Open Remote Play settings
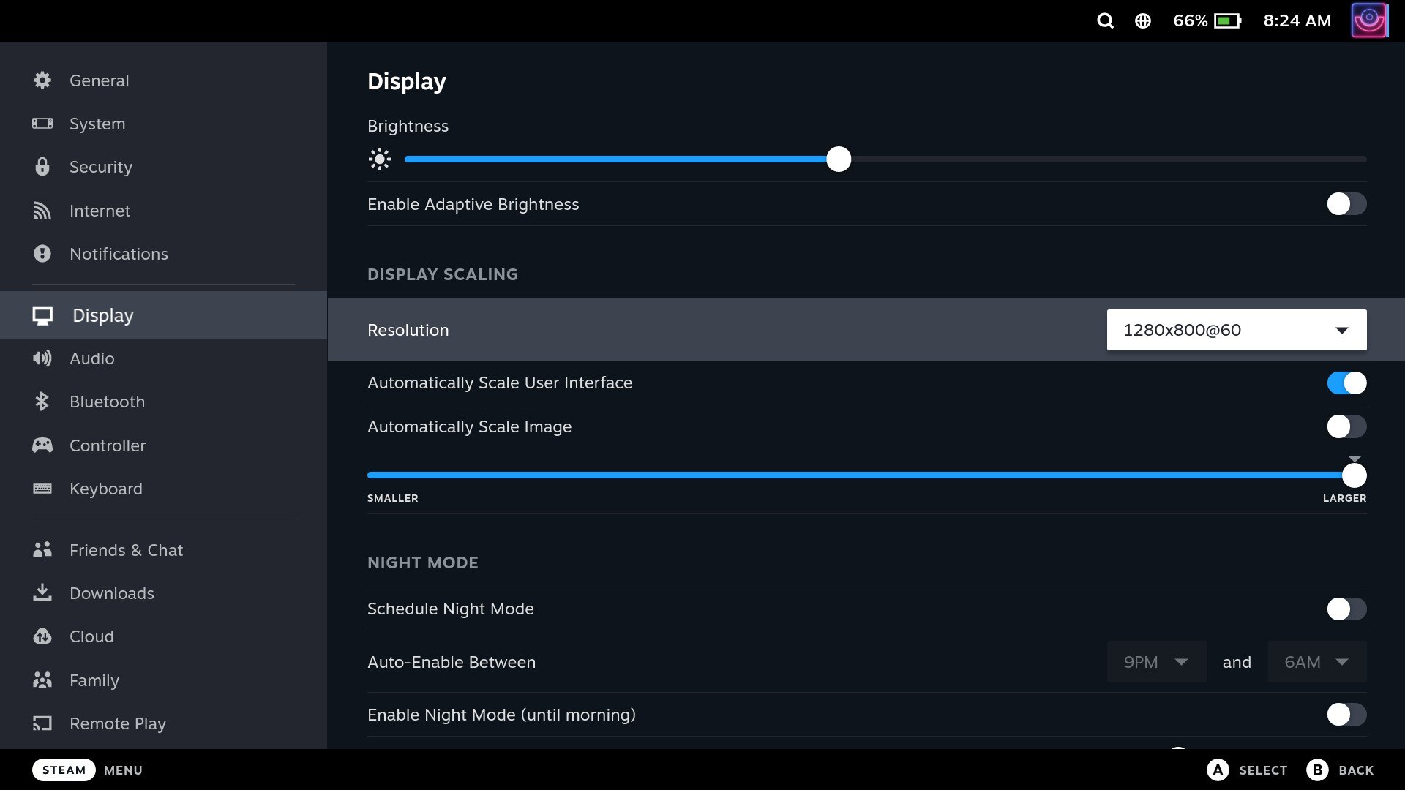Viewport: 1405px width, 790px height. pyautogui.click(x=162, y=723)
